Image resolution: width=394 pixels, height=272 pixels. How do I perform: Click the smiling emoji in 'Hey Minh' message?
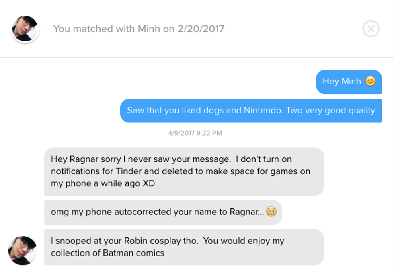tap(370, 81)
